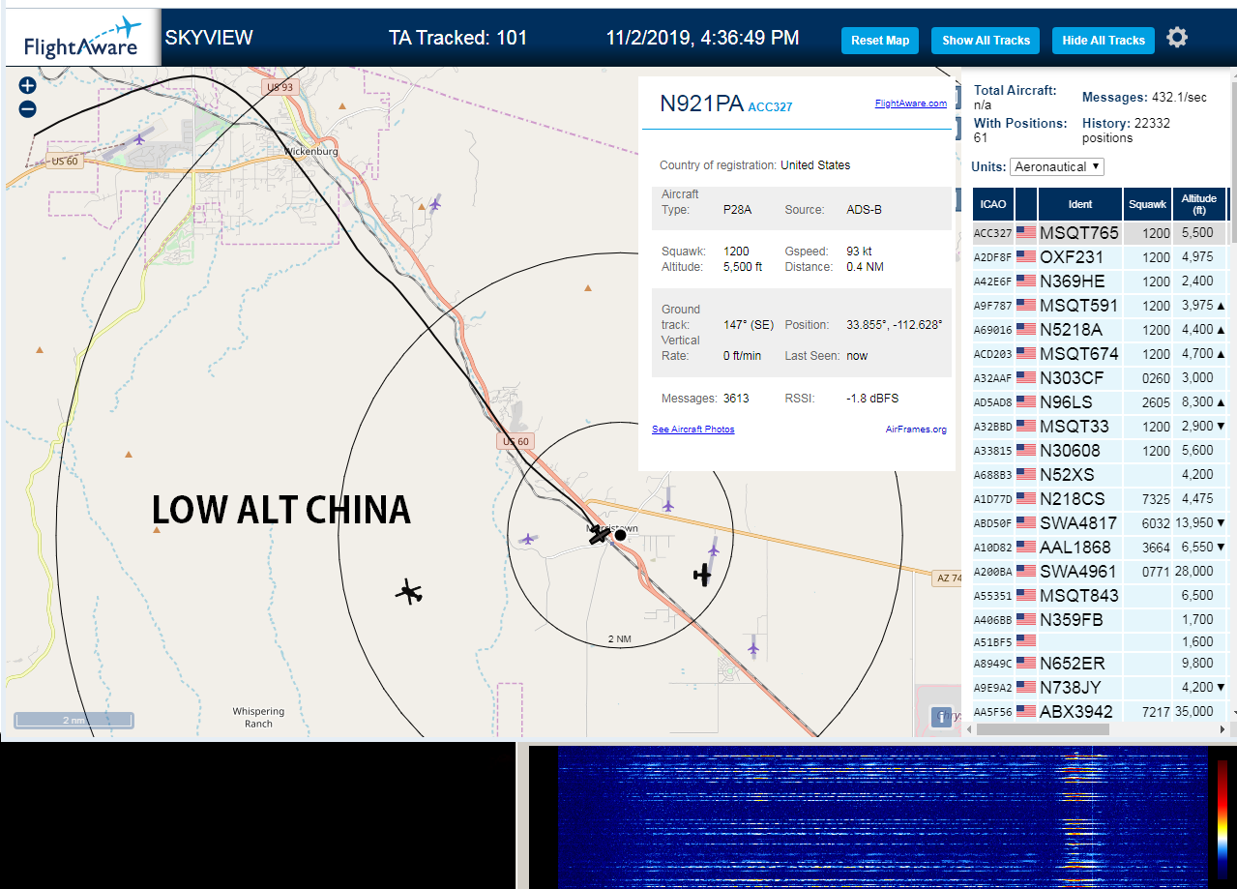Select the N738JY aircraft row
1237x889 pixels.
coord(1100,688)
